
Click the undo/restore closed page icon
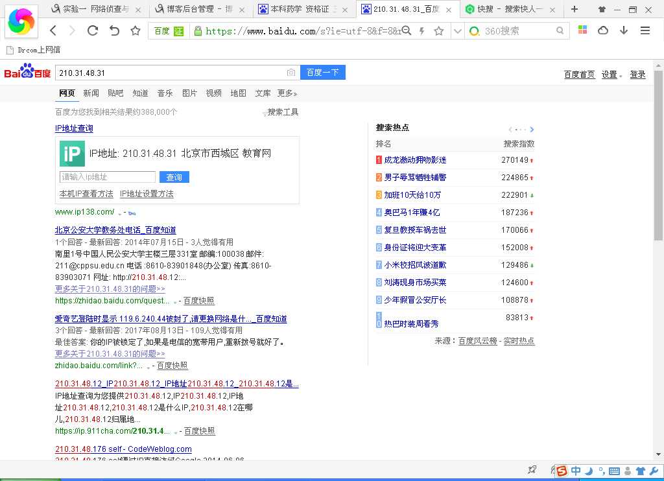114,30
